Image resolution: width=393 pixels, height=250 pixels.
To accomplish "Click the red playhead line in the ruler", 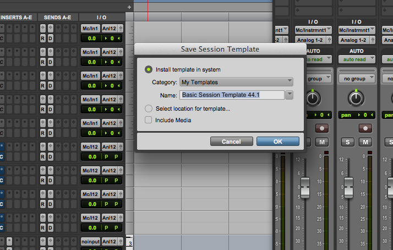I will click(x=148, y=10).
